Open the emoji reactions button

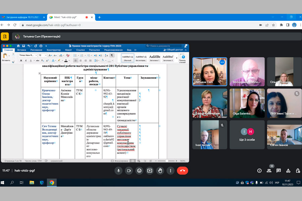click(x=139, y=171)
